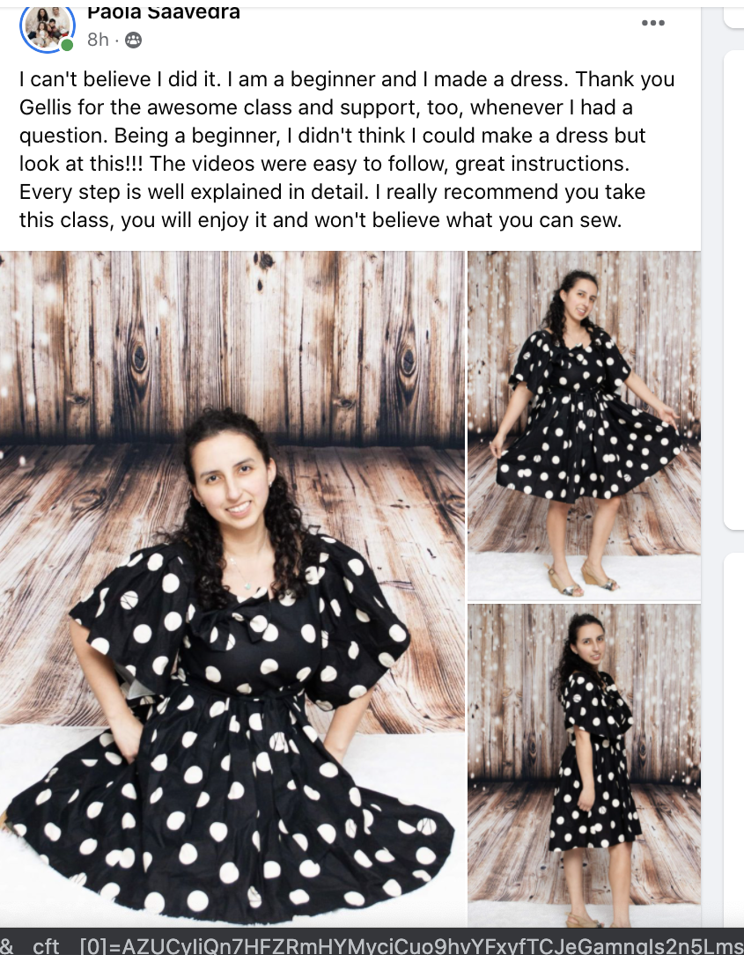Click the right sidebar card beside post text
The width and height of the screenshot is (744, 955).
point(733,291)
